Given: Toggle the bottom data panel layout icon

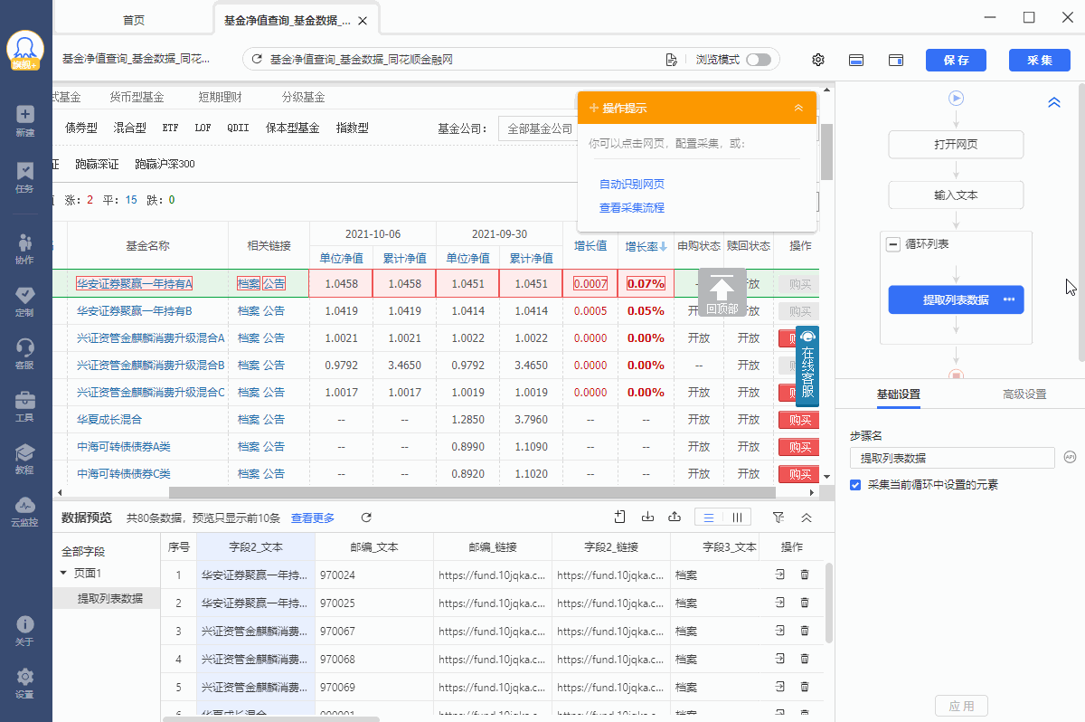Looking at the screenshot, I should 856,60.
